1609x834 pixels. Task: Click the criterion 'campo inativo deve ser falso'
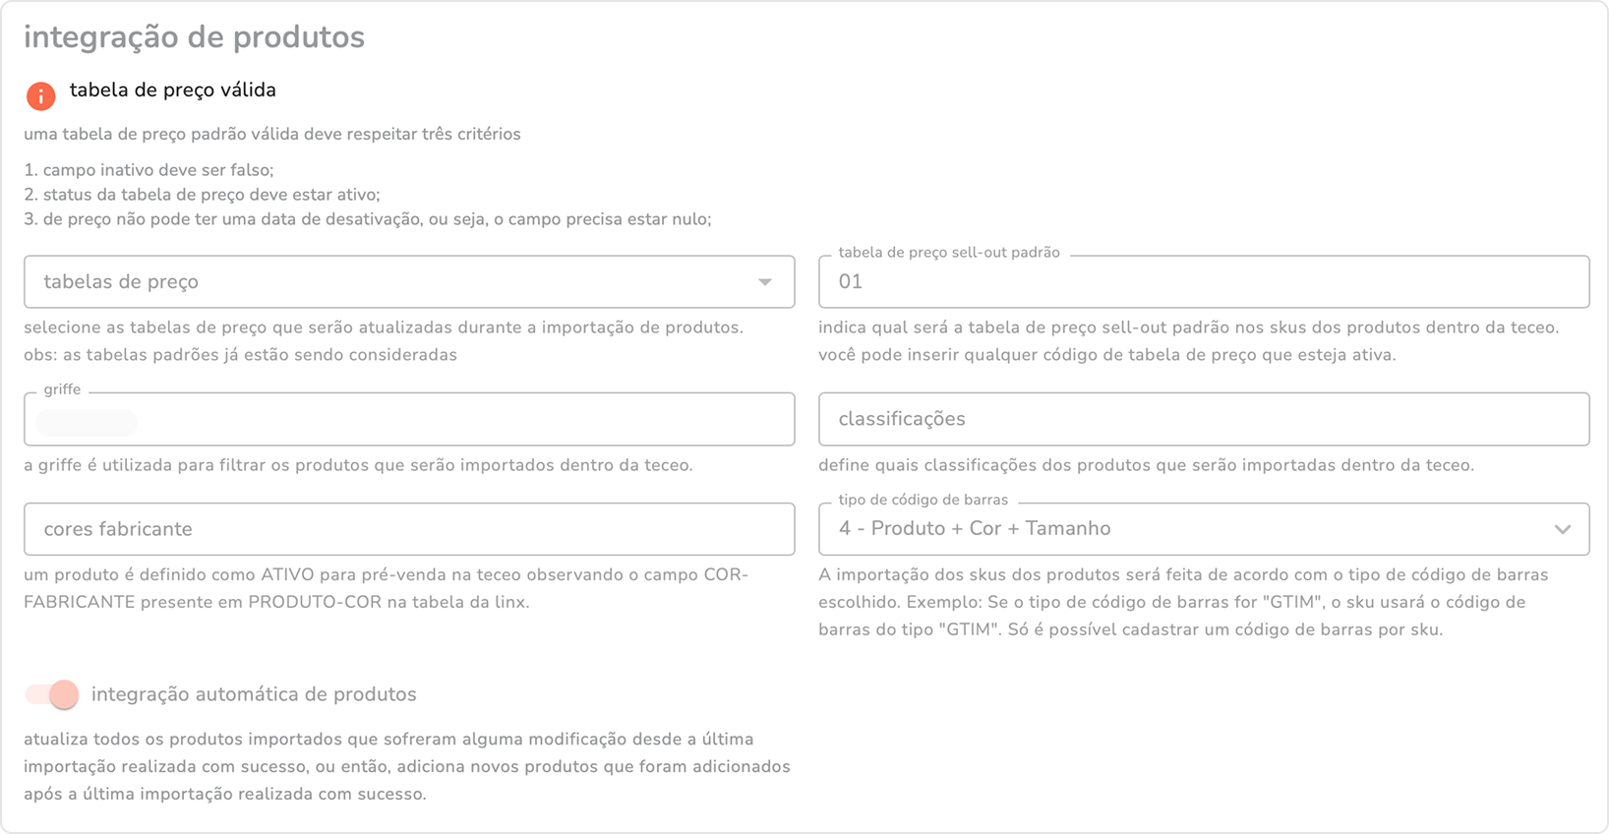(157, 170)
